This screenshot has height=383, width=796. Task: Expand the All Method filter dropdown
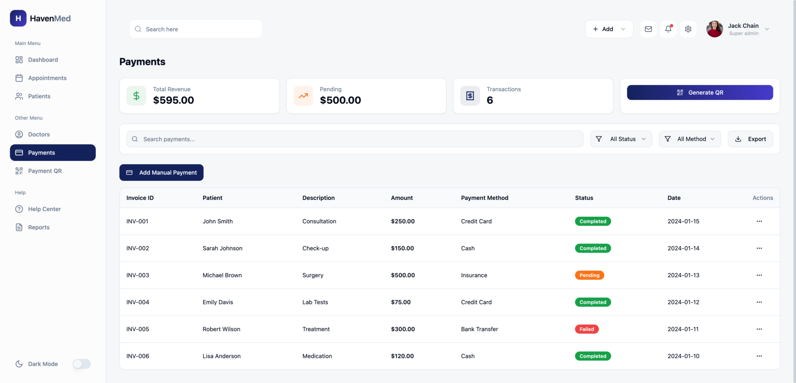coord(689,139)
